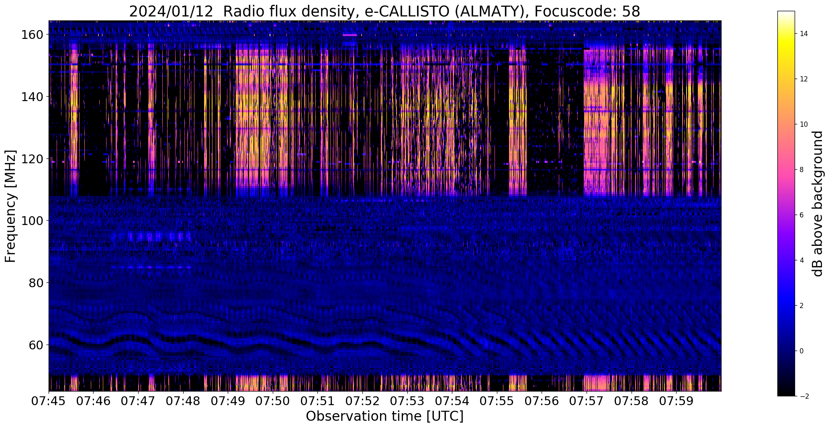The image size is (830, 428).
Task: Click the 07:55 time tick label
Action: pyautogui.click(x=497, y=401)
